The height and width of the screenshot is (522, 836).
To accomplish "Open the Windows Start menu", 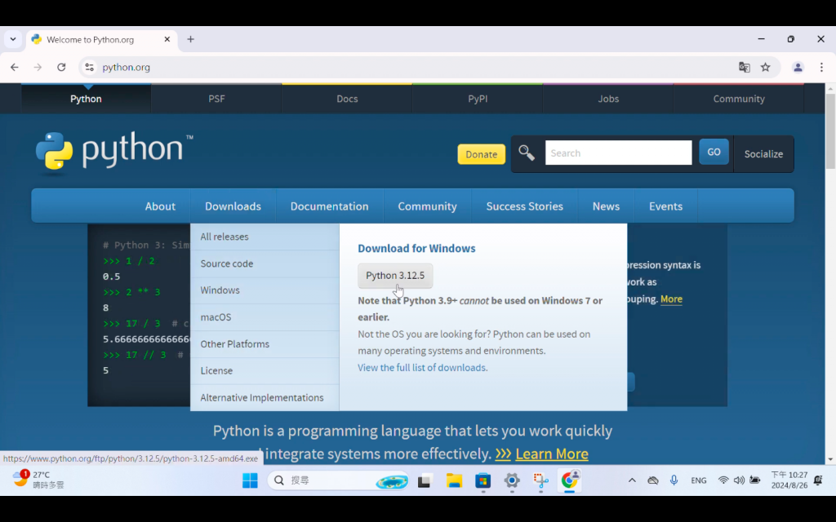I will pos(250,480).
